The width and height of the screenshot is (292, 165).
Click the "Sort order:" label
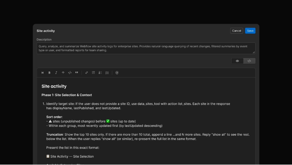(54, 117)
